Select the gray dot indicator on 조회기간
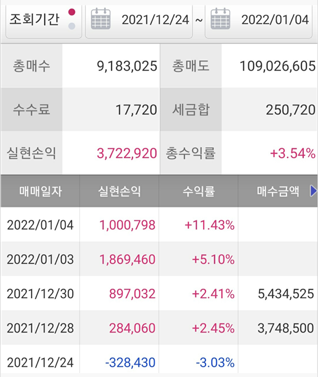 click(72, 26)
